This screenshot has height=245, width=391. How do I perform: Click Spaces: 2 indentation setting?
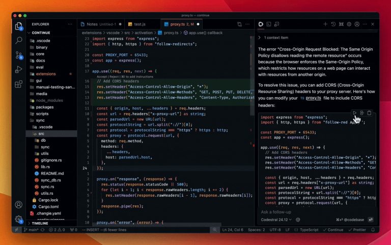[257, 230]
